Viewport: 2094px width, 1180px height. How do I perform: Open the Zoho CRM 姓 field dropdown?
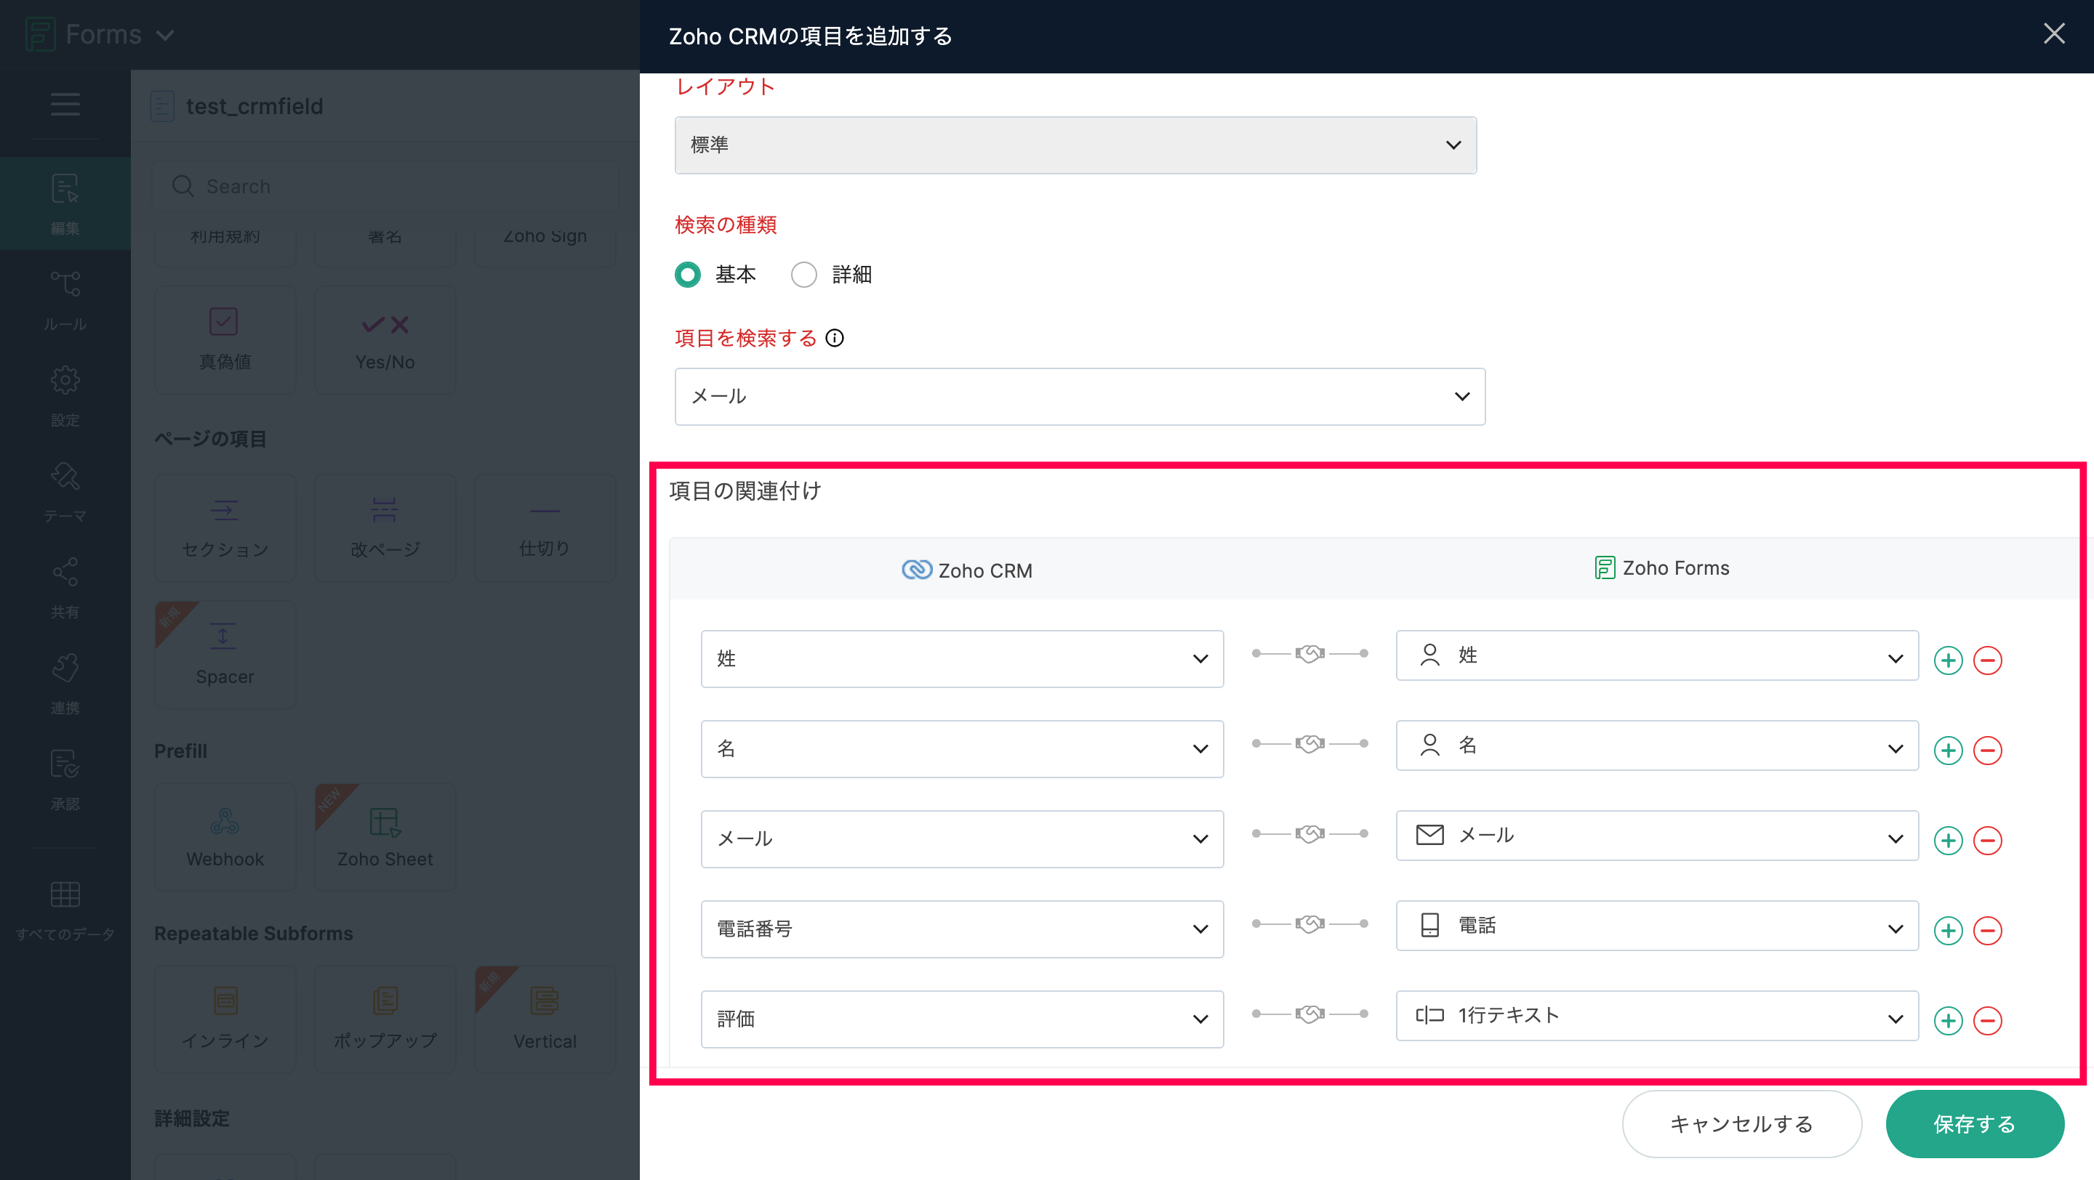[x=962, y=658]
